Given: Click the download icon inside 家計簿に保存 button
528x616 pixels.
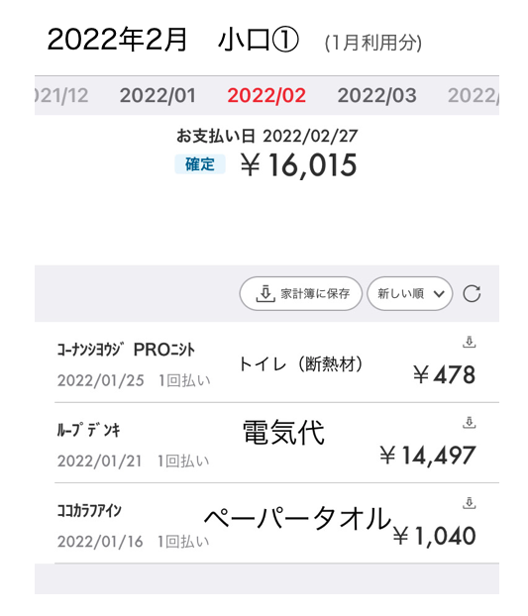Looking at the screenshot, I should pos(265,293).
